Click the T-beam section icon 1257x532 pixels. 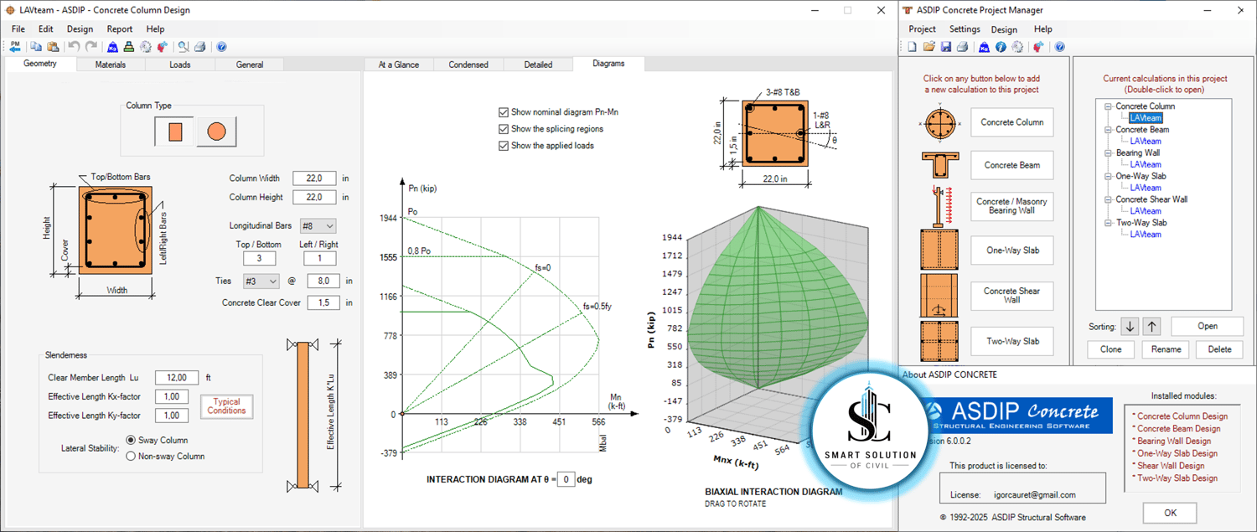[x=939, y=165]
